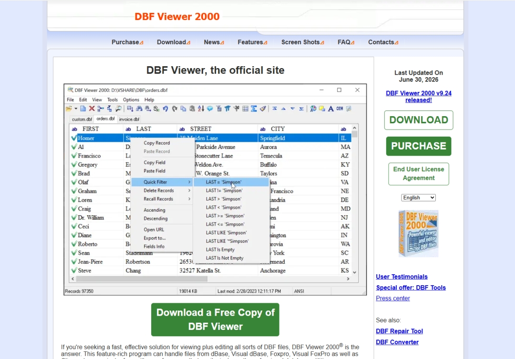Toggle the green checkmark on Gregory row

click(x=74, y=165)
